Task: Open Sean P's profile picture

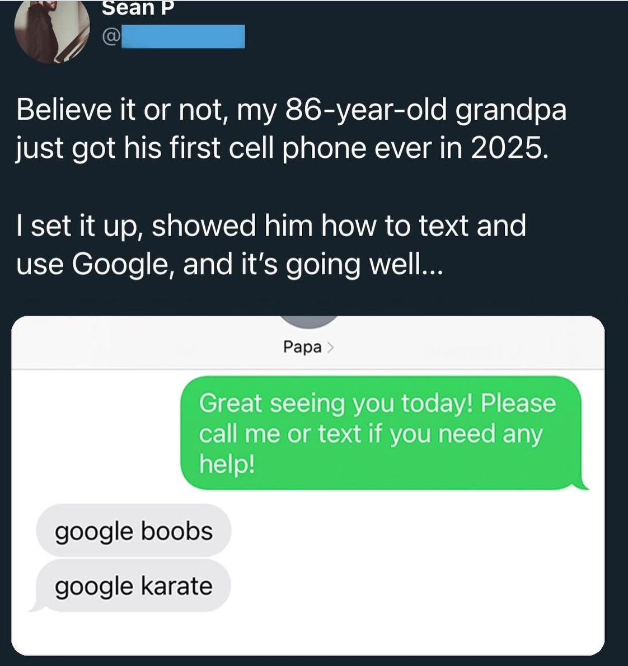Action: 51,31
